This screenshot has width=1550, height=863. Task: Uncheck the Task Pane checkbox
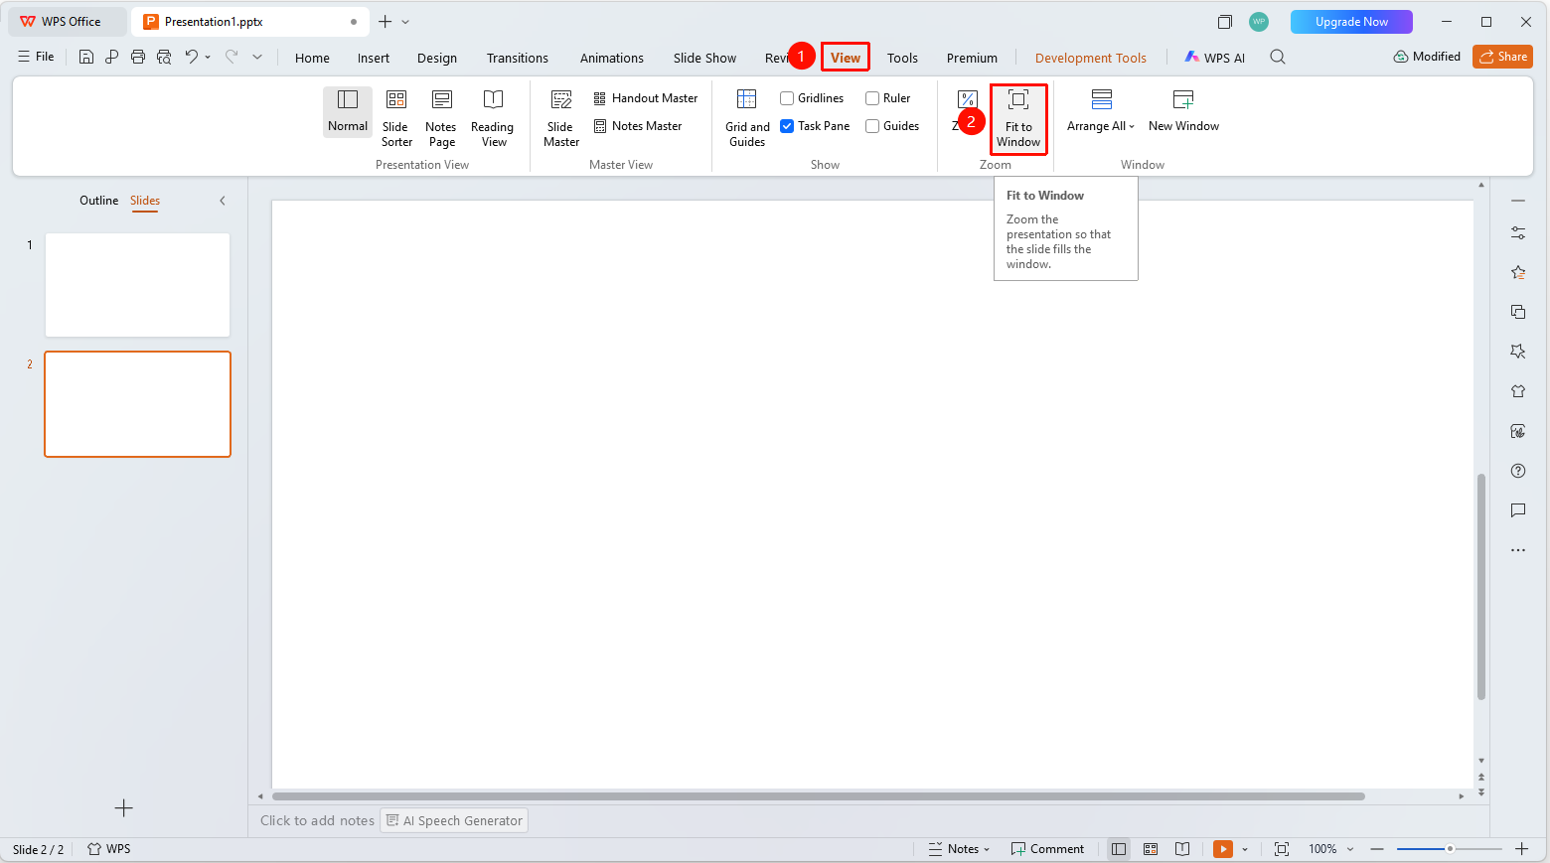pyautogui.click(x=787, y=126)
